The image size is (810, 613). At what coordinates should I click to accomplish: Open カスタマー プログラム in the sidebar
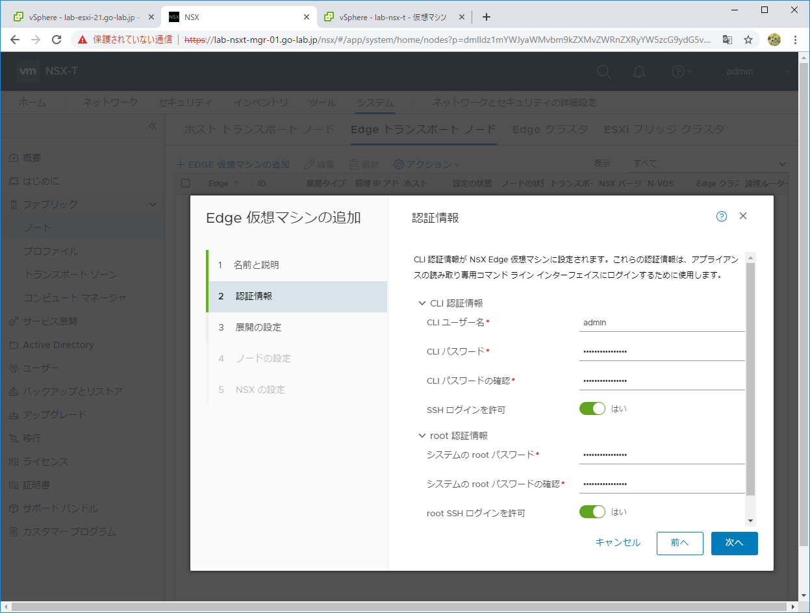(x=70, y=532)
